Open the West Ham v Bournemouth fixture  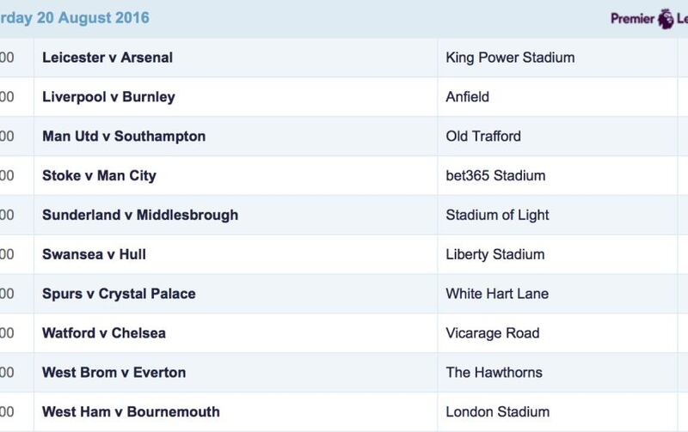click(x=131, y=412)
